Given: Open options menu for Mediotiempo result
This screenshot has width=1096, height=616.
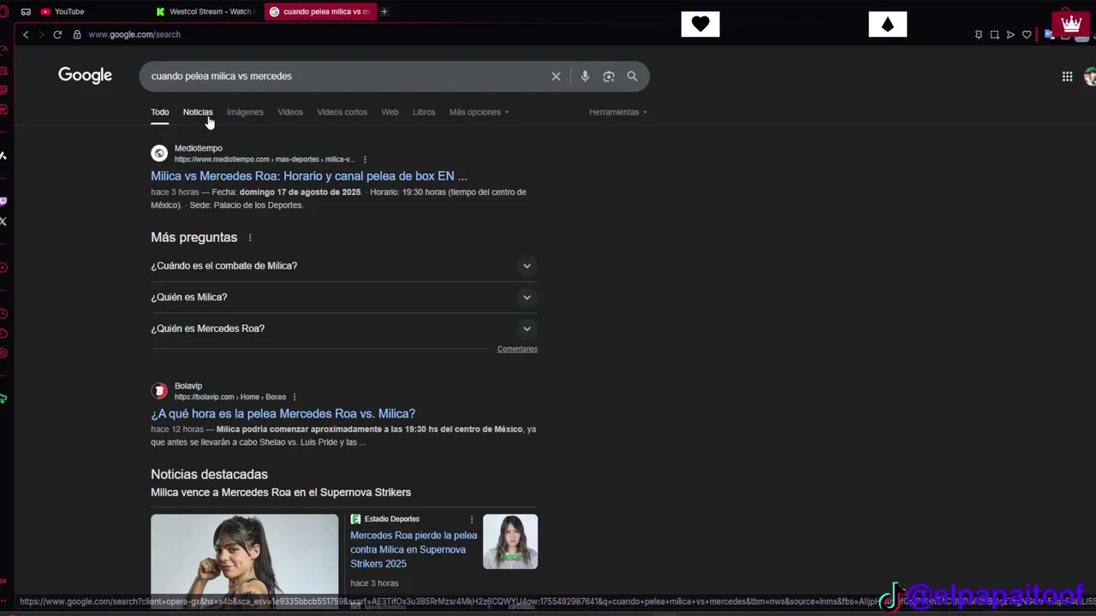Looking at the screenshot, I should (x=365, y=159).
